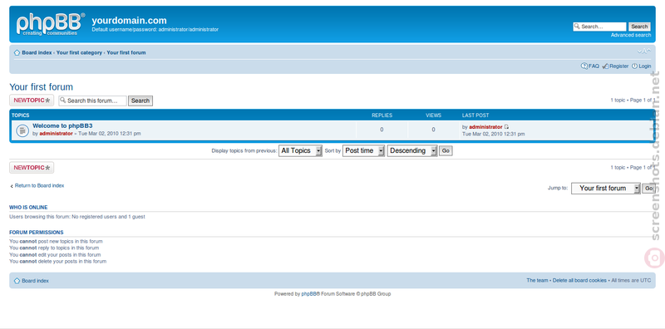Click the FAQ question mark icon

pyautogui.click(x=584, y=66)
